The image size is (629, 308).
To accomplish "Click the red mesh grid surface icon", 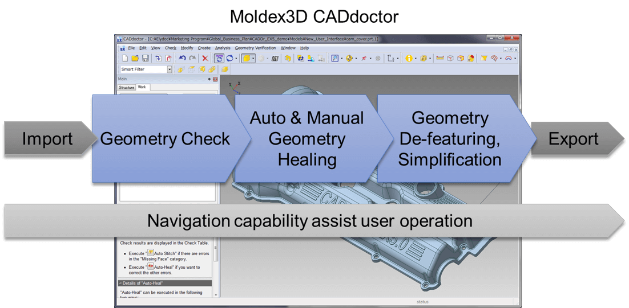I will pyautogui.click(x=494, y=58).
